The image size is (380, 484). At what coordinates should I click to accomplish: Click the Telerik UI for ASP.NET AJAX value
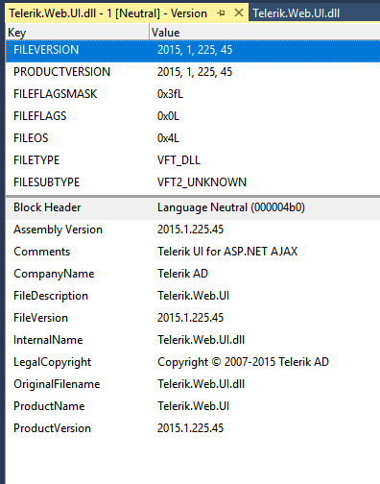coord(227,252)
